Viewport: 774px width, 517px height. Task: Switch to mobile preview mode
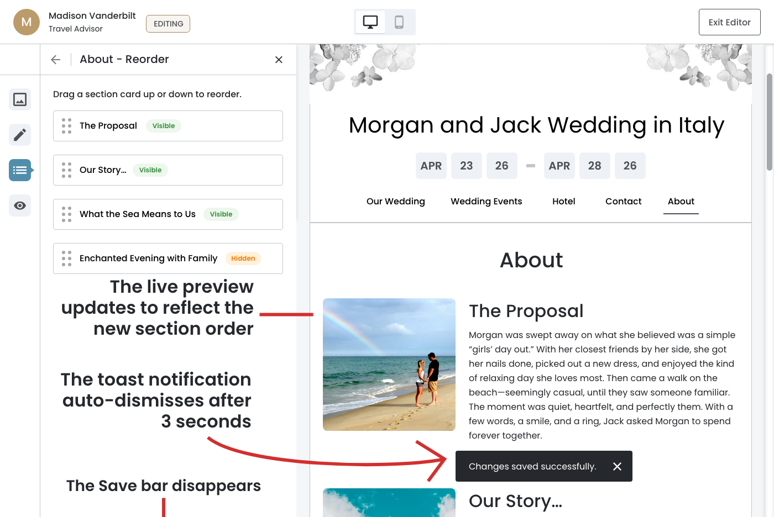(x=399, y=22)
